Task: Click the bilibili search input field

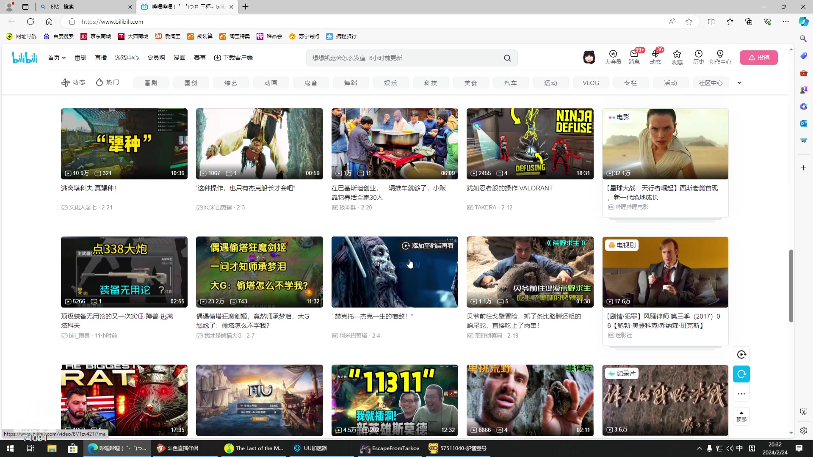Action: pos(404,58)
